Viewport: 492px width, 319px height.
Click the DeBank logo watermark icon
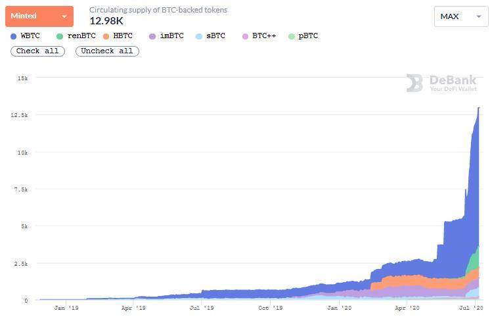pos(414,83)
